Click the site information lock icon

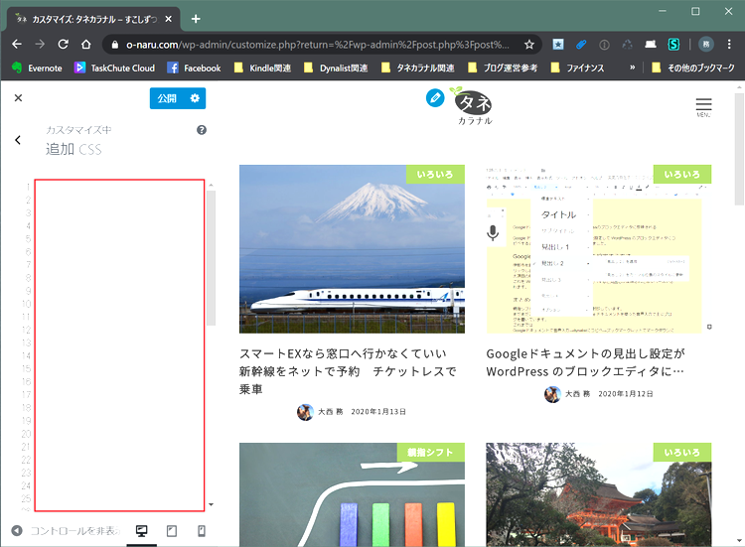pyautogui.click(x=114, y=45)
